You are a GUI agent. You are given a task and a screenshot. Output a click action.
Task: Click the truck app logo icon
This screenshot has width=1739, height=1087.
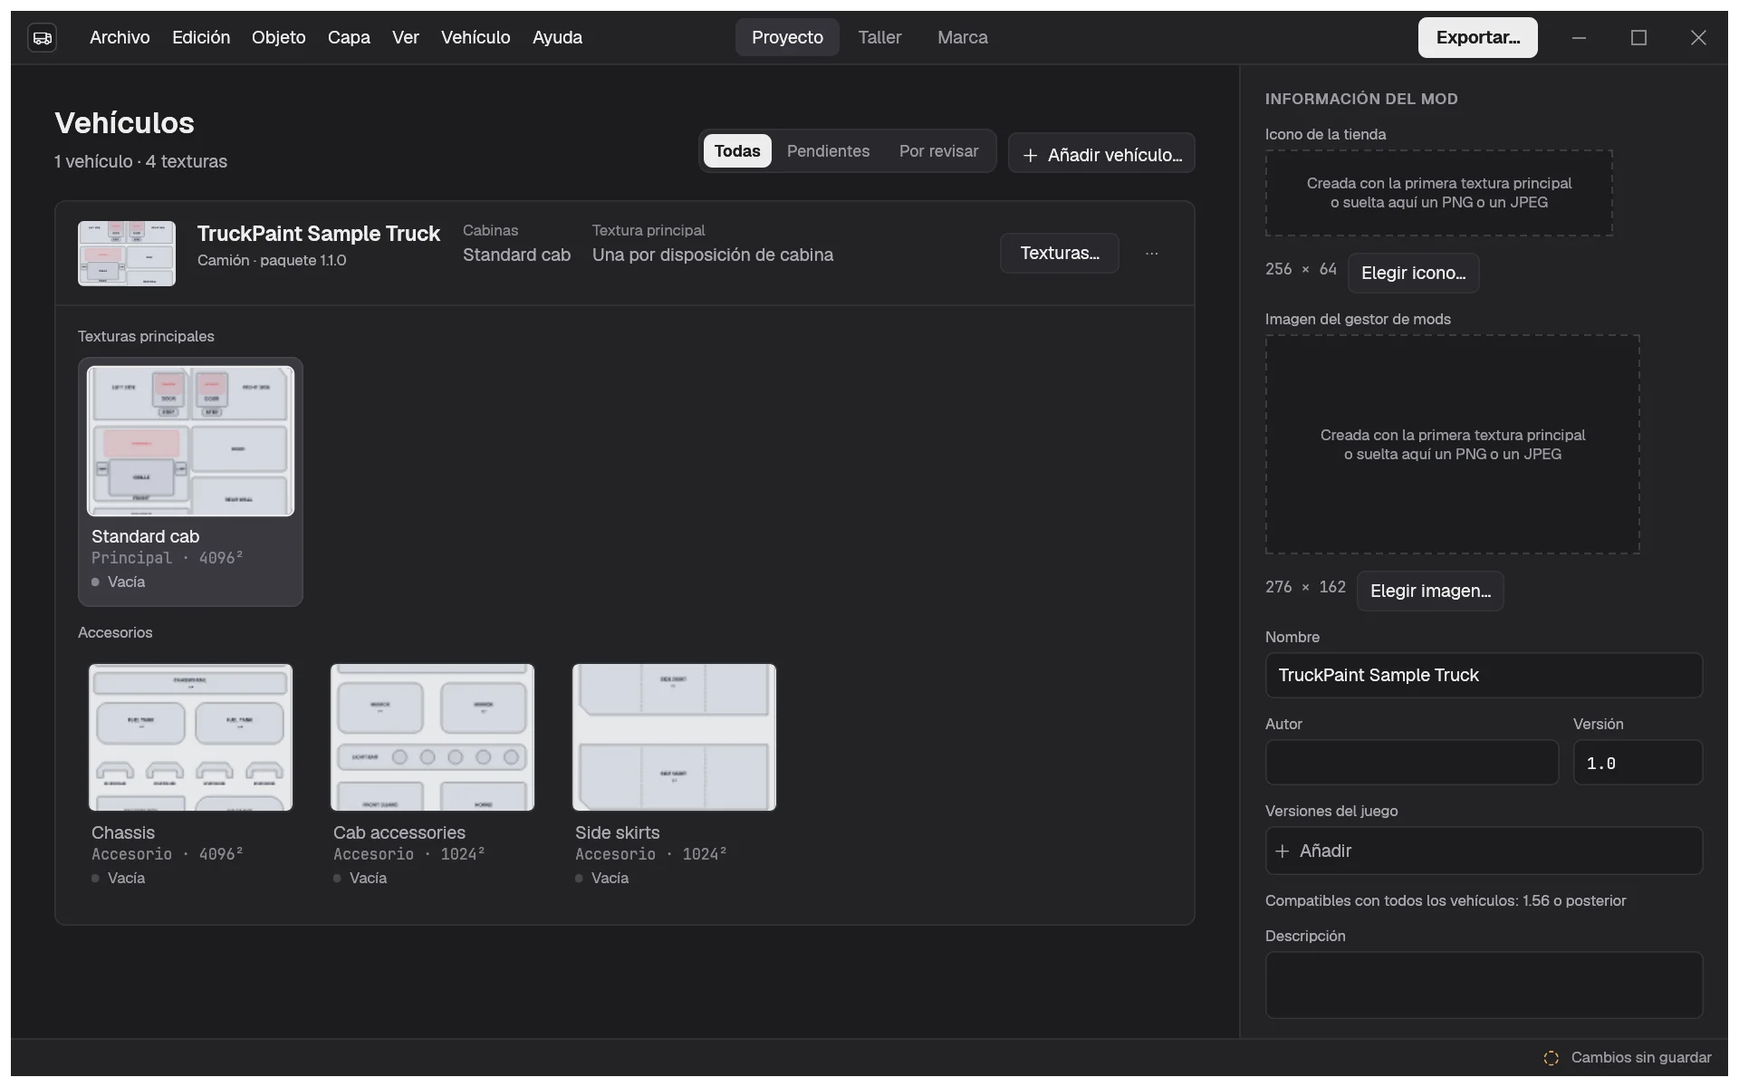42,37
